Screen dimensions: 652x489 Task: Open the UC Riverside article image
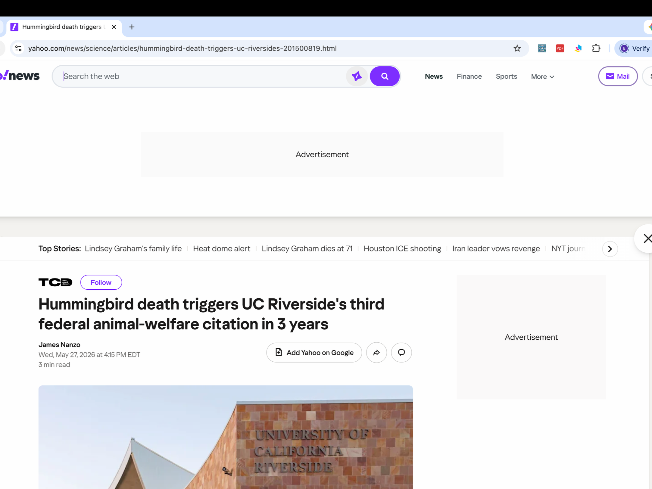point(226,437)
